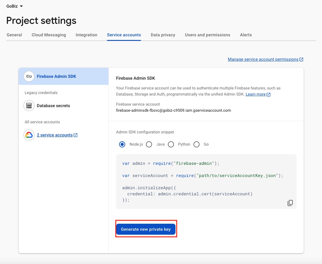The height and width of the screenshot is (264, 322).
Task: Open the Alerts tab
Action: tap(246, 35)
